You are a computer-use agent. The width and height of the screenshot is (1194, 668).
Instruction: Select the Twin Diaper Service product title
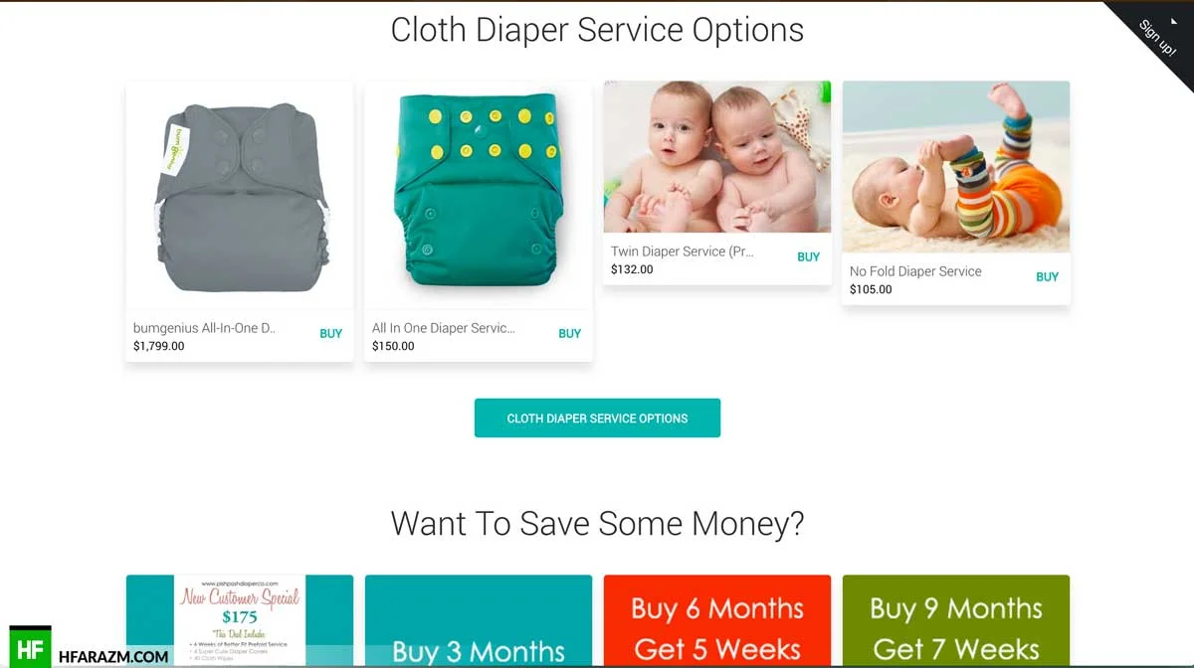pyautogui.click(x=683, y=251)
